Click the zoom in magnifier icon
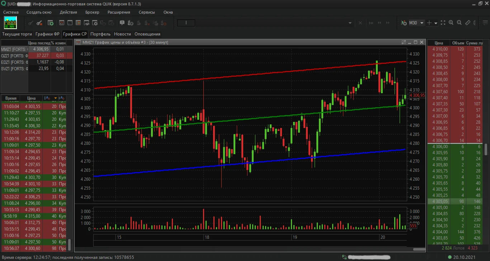This screenshot has width=490, height=261. click(x=451, y=23)
